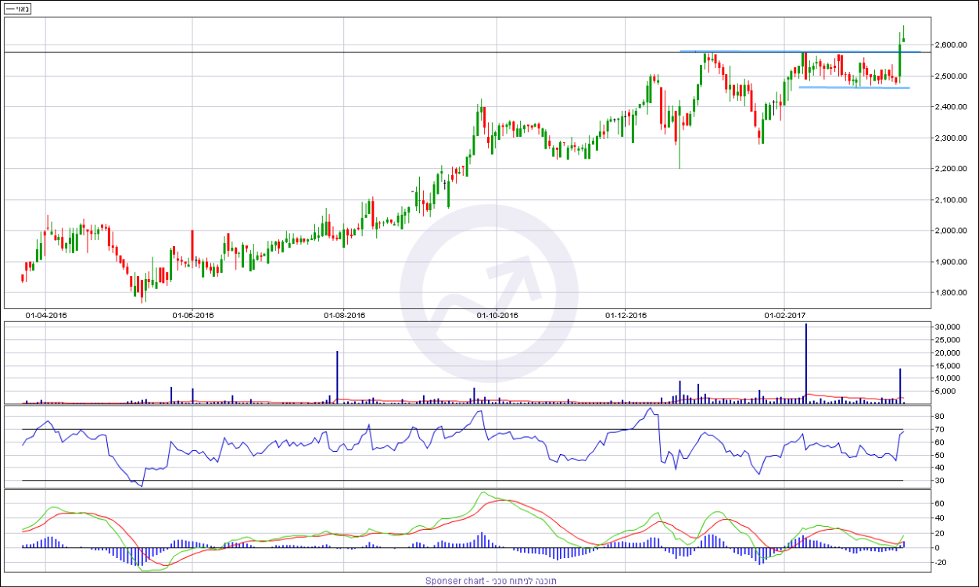Select the upper blue resistance line
This screenshot has height=587, width=979.
click(798, 52)
